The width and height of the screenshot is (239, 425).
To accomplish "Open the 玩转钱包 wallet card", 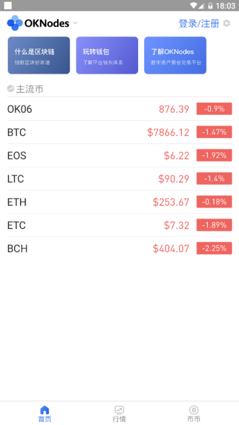I will 107,55.
